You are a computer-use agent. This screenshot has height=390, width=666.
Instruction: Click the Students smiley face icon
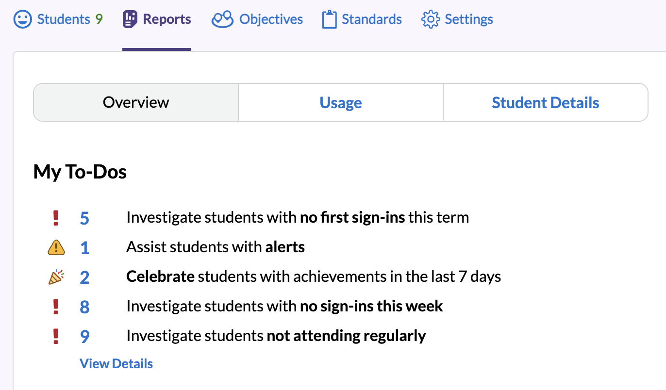click(22, 19)
